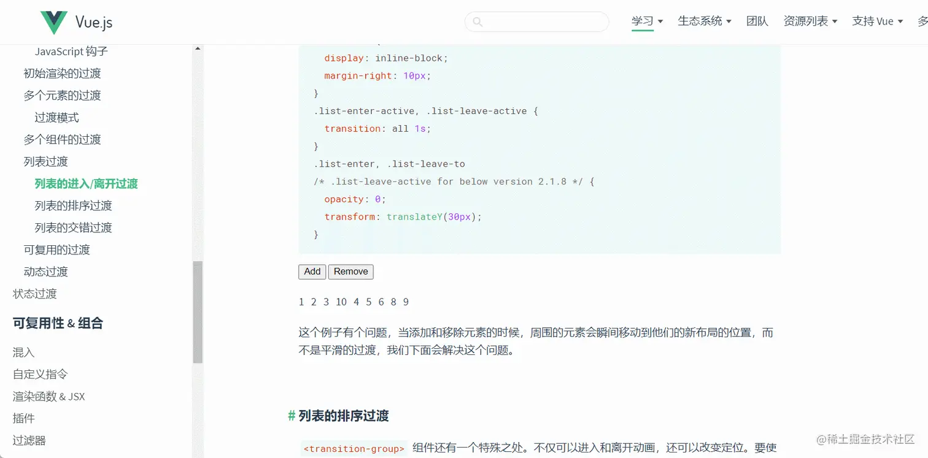The height and width of the screenshot is (458, 928).
Task: Click the Add button
Action: pos(312,272)
